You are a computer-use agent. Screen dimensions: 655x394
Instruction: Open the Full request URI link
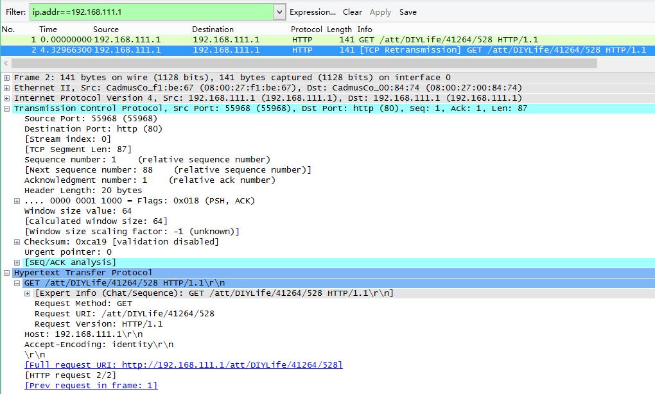[183, 365]
